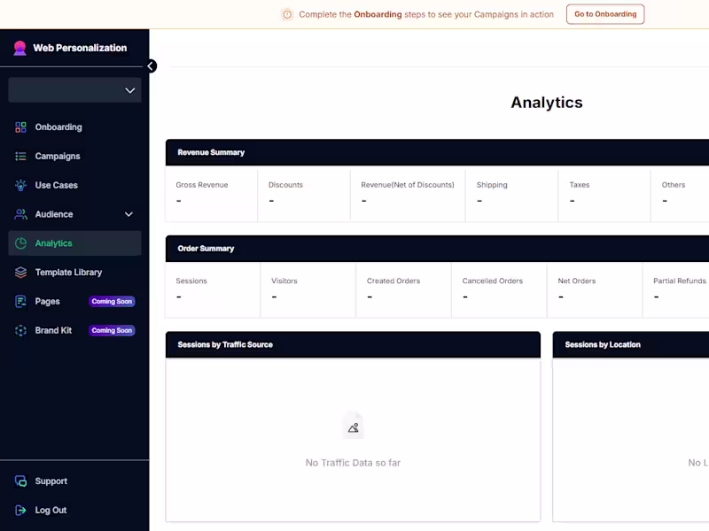Click the bold Onboarding word in the banner
Screen dimensions: 709x531
pos(378,14)
